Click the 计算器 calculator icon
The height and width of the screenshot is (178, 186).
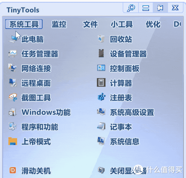tap(101, 82)
